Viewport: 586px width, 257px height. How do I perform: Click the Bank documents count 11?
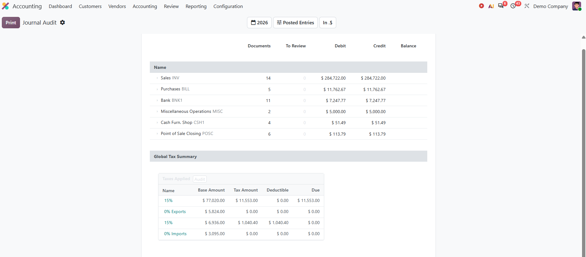pyautogui.click(x=268, y=101)
